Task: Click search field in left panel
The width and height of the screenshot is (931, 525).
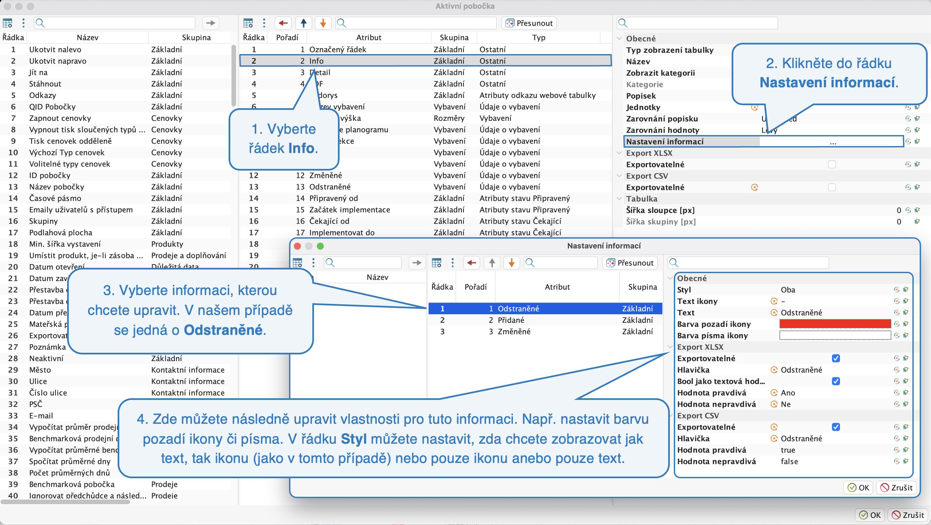Action: click(x=114, y=23)
